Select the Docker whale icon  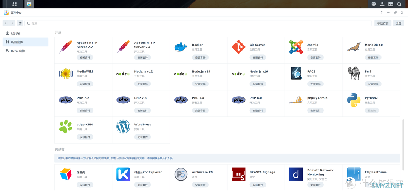point(181,47)
